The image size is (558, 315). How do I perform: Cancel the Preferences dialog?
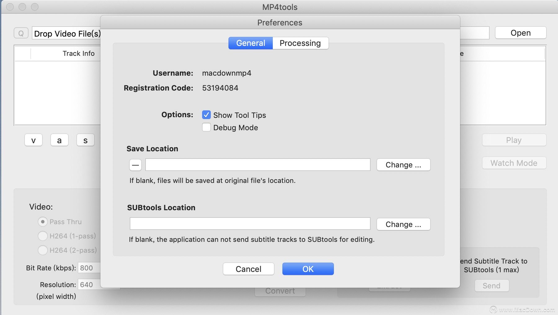point(248,269)
